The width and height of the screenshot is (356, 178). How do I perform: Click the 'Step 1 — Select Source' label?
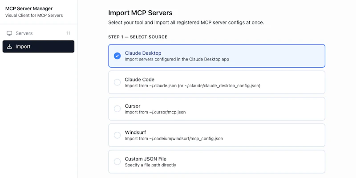138,37
